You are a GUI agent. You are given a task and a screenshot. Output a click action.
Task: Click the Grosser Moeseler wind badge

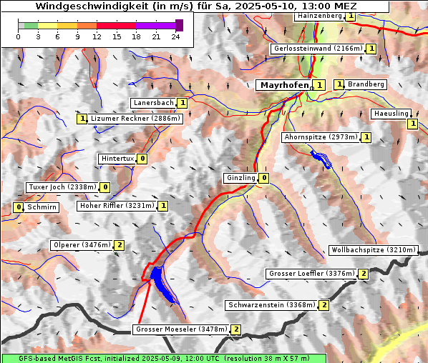click(x=236, y=329)
